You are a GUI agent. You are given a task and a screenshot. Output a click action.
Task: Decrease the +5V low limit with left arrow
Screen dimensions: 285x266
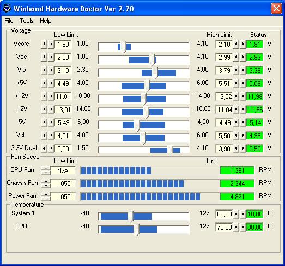pos(44,83)
